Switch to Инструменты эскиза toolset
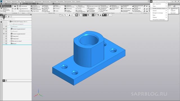Screen dimensions: 180x101 coord(6,11)
